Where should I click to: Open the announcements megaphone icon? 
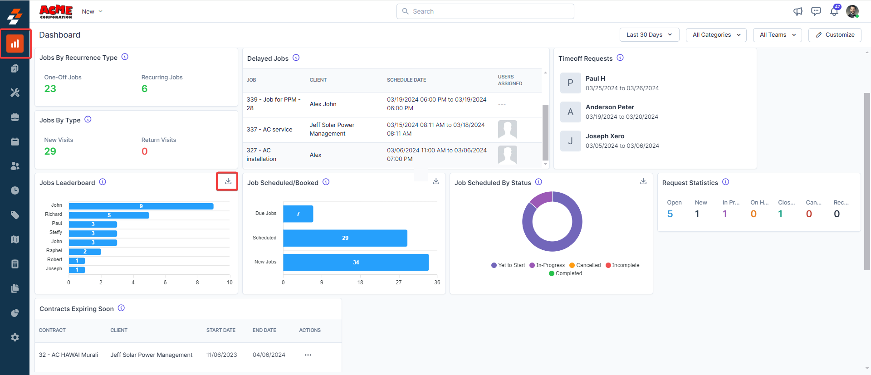798,11
